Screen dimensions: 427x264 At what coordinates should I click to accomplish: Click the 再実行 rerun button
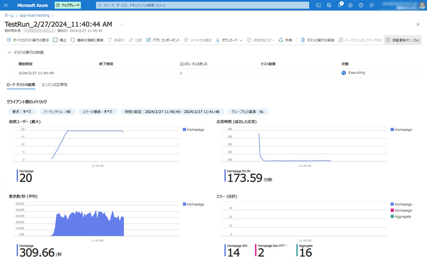click(x=116, y=40)
